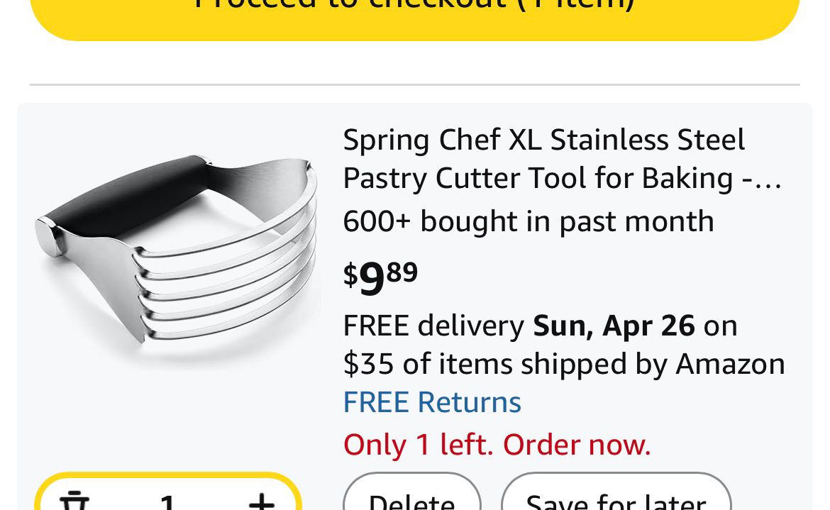Click the FREE delivery text
This screenshot has width=830, height=510.
point(433,326)
